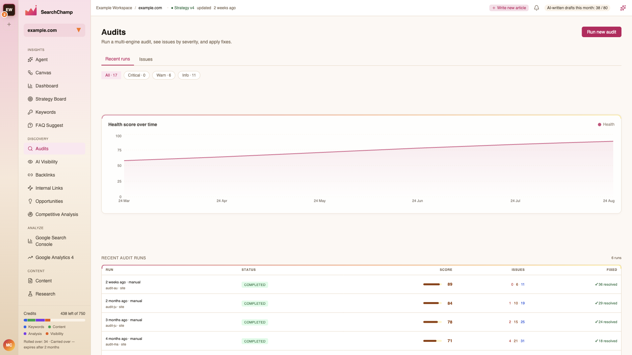Toggle the Health legend series
This screenshot has height=355, width=632.
(606, 125)
